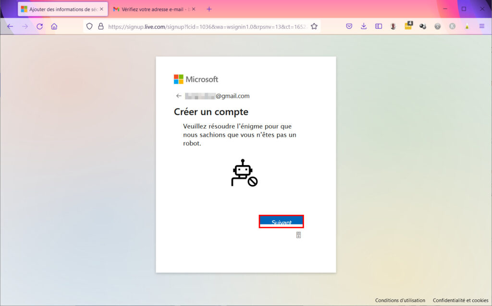This screenshot has width=492, height=306.
Task: Click the Veuillez résoudre l'énigme text
Action: tap(239, 135)
